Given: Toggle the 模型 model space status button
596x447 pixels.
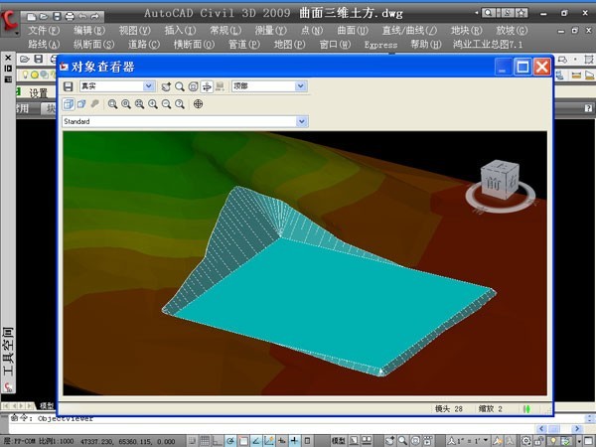Looking at the screenshot, I should click(x=339, y=439).
